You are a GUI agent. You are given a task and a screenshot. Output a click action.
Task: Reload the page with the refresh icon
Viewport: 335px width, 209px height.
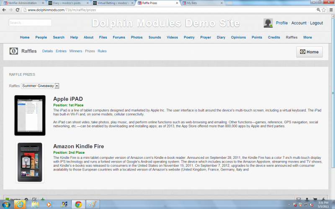tap(18, 10)
